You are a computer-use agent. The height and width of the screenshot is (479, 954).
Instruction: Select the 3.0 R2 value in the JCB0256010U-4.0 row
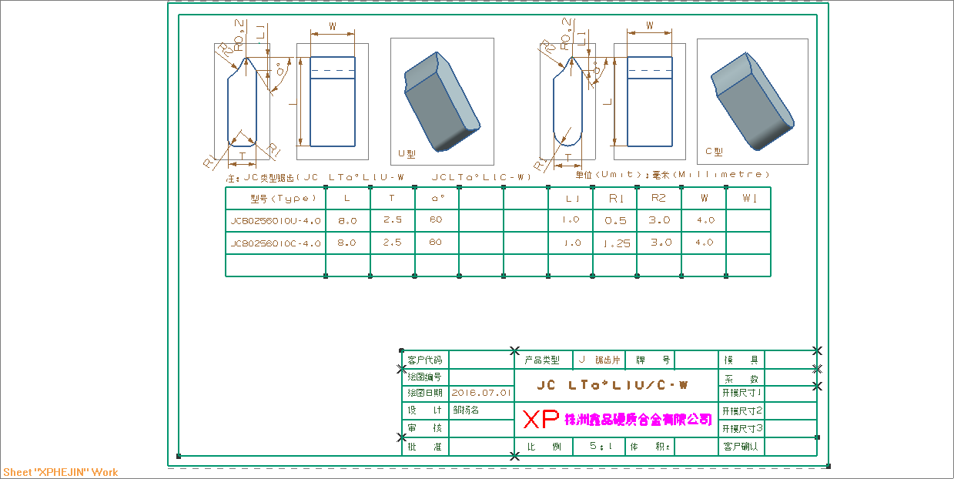click(660, 220)
